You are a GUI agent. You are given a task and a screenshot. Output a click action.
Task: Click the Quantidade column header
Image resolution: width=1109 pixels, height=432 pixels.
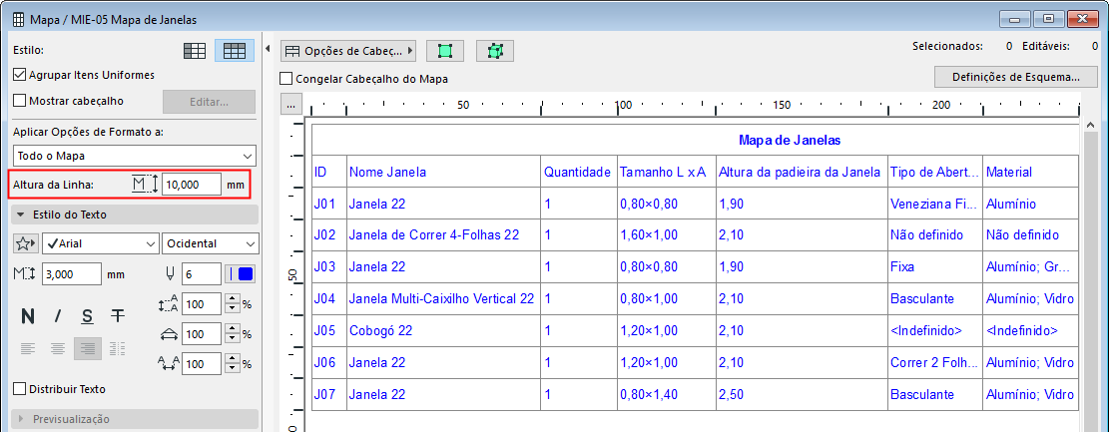(x=579, y=172)
